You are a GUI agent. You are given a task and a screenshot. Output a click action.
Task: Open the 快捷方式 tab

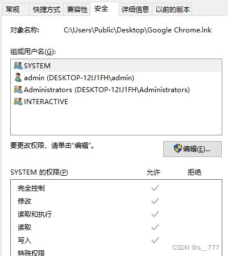(x=47, y=9)
